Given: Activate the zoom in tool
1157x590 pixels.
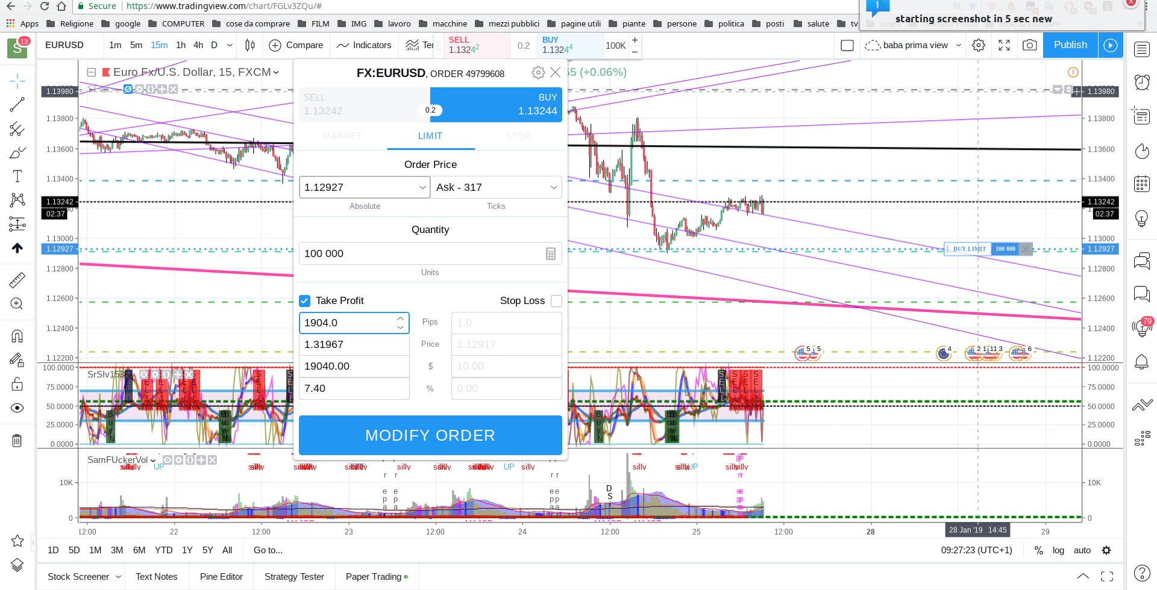Looking at the screenshot, I should click(17, 304).
